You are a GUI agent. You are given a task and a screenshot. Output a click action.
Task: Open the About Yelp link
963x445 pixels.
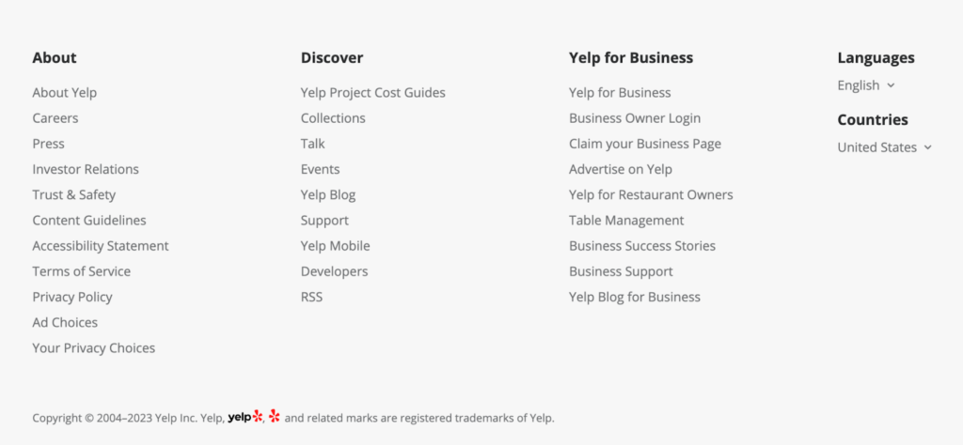coord(64,93)
